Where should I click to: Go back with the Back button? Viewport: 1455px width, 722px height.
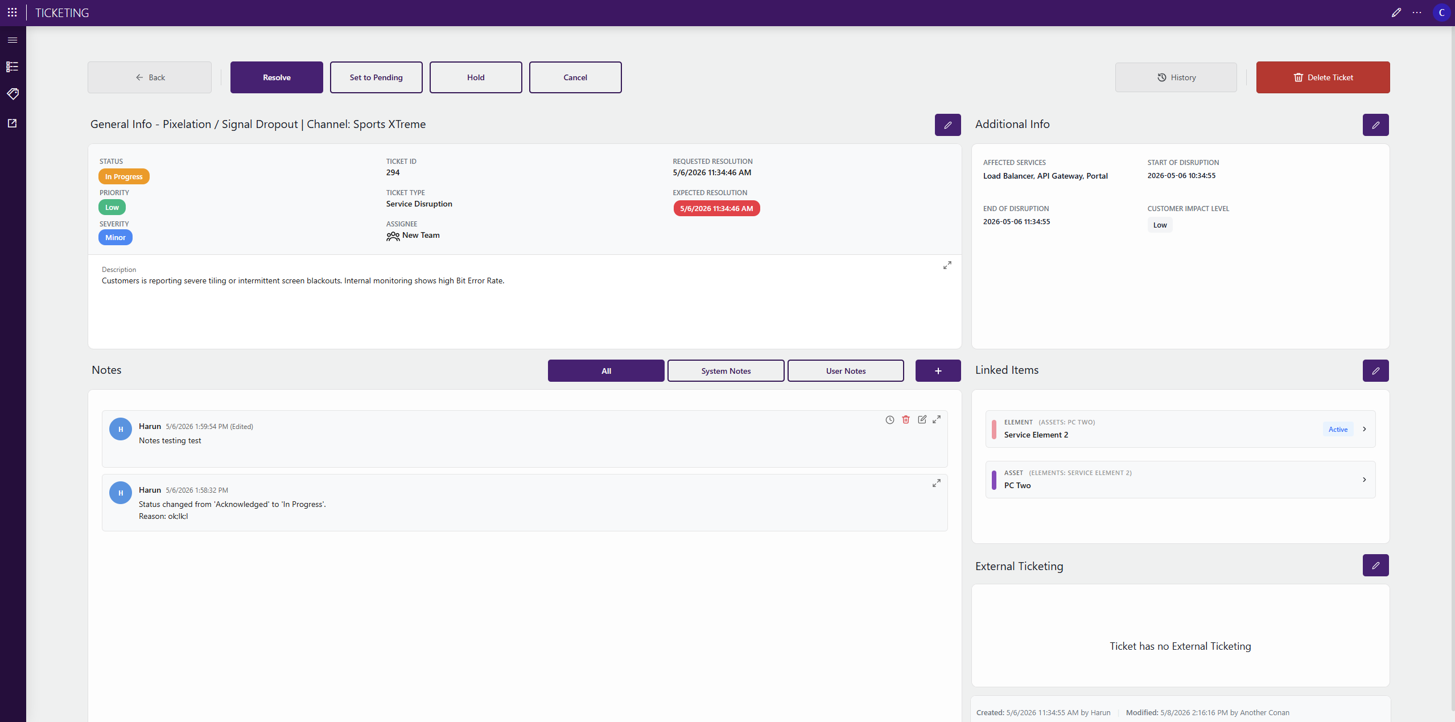tap(150, 77)
